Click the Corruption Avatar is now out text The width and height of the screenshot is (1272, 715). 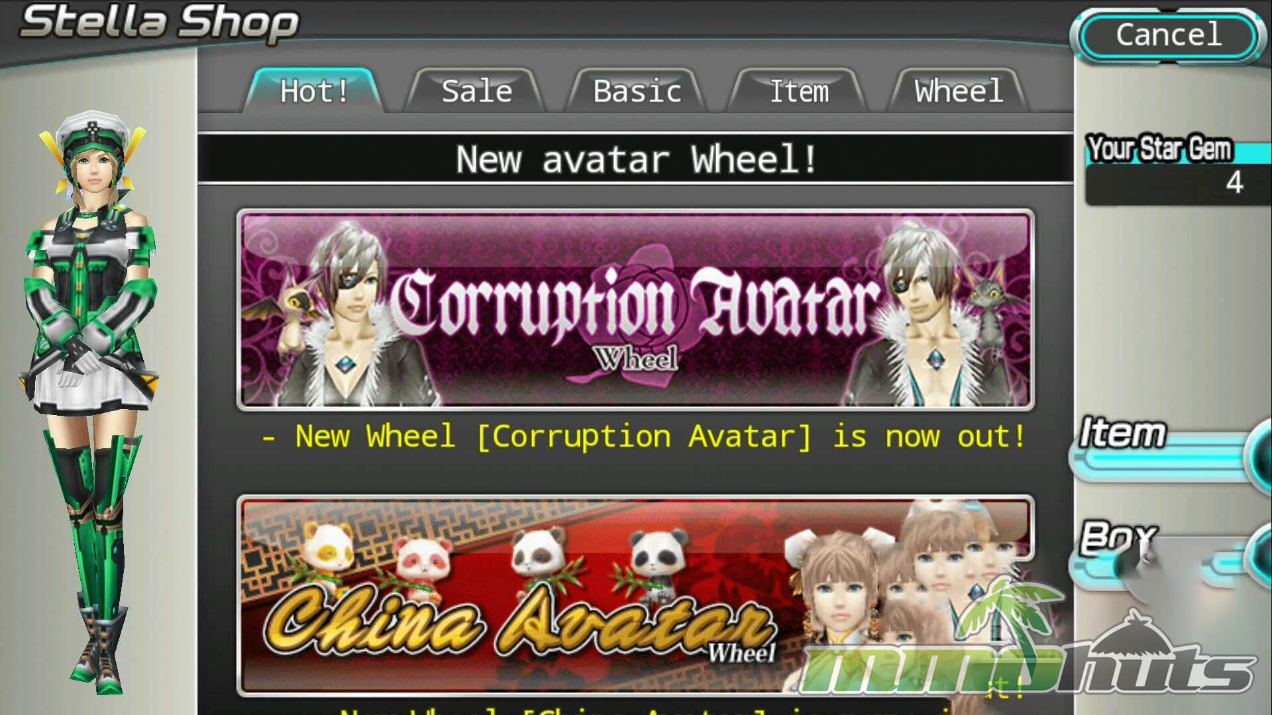tap(644, 437)
